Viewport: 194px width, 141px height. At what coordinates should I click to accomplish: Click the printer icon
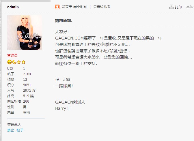pos(171,7)
